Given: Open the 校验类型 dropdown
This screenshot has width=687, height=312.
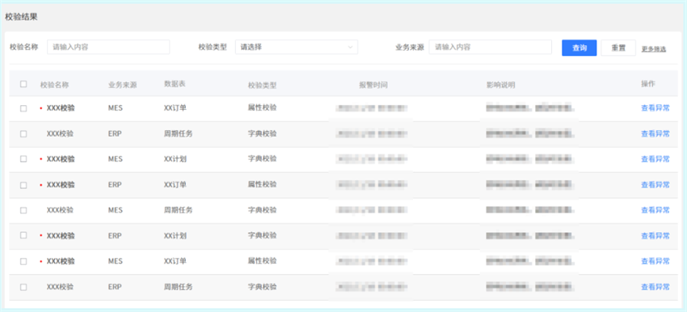Looking at the screenshot, I should pos(297,47).
